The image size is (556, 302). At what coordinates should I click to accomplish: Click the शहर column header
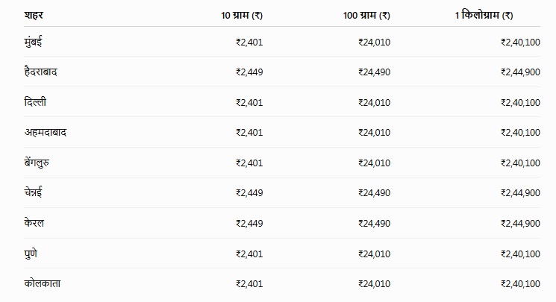click(34, 15)
